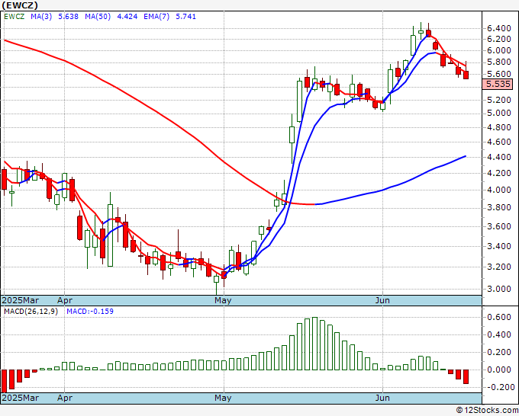Click the May label on price chart axis
The image size is (519, 416).
coord(223,300)
